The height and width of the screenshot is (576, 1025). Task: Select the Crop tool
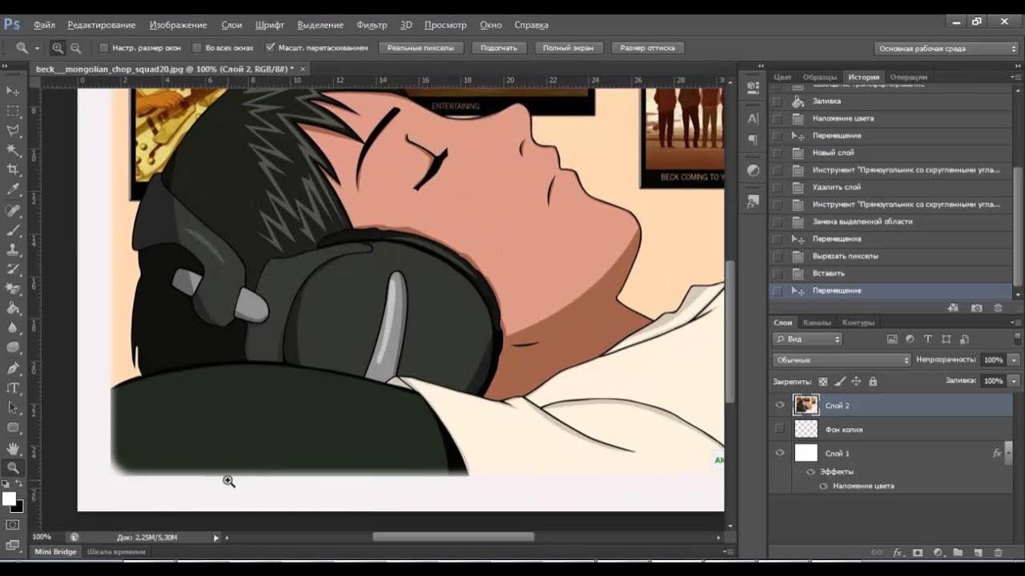(13, 170)
